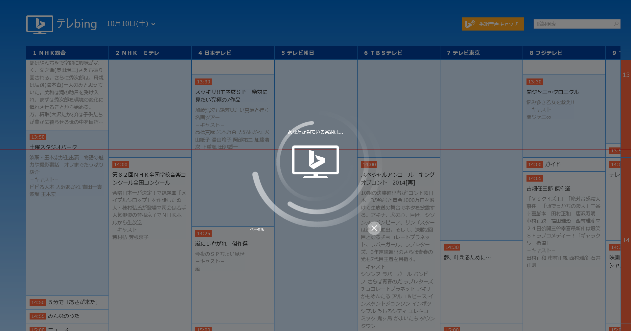Click the あなたが観ている番組は… overlay text
The image size is (631, 331).
[x=315, y=132]
